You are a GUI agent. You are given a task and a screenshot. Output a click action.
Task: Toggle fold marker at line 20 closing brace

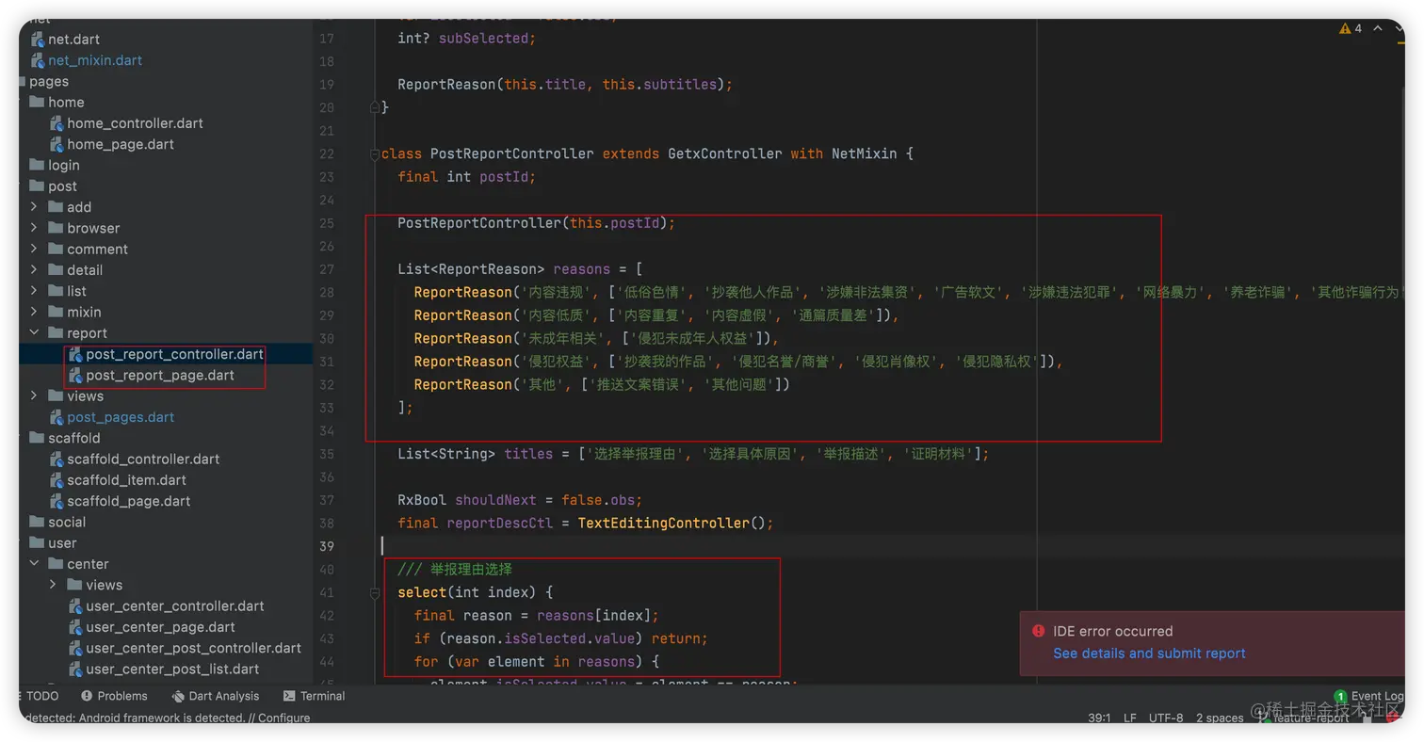click(x=374, y=107)
